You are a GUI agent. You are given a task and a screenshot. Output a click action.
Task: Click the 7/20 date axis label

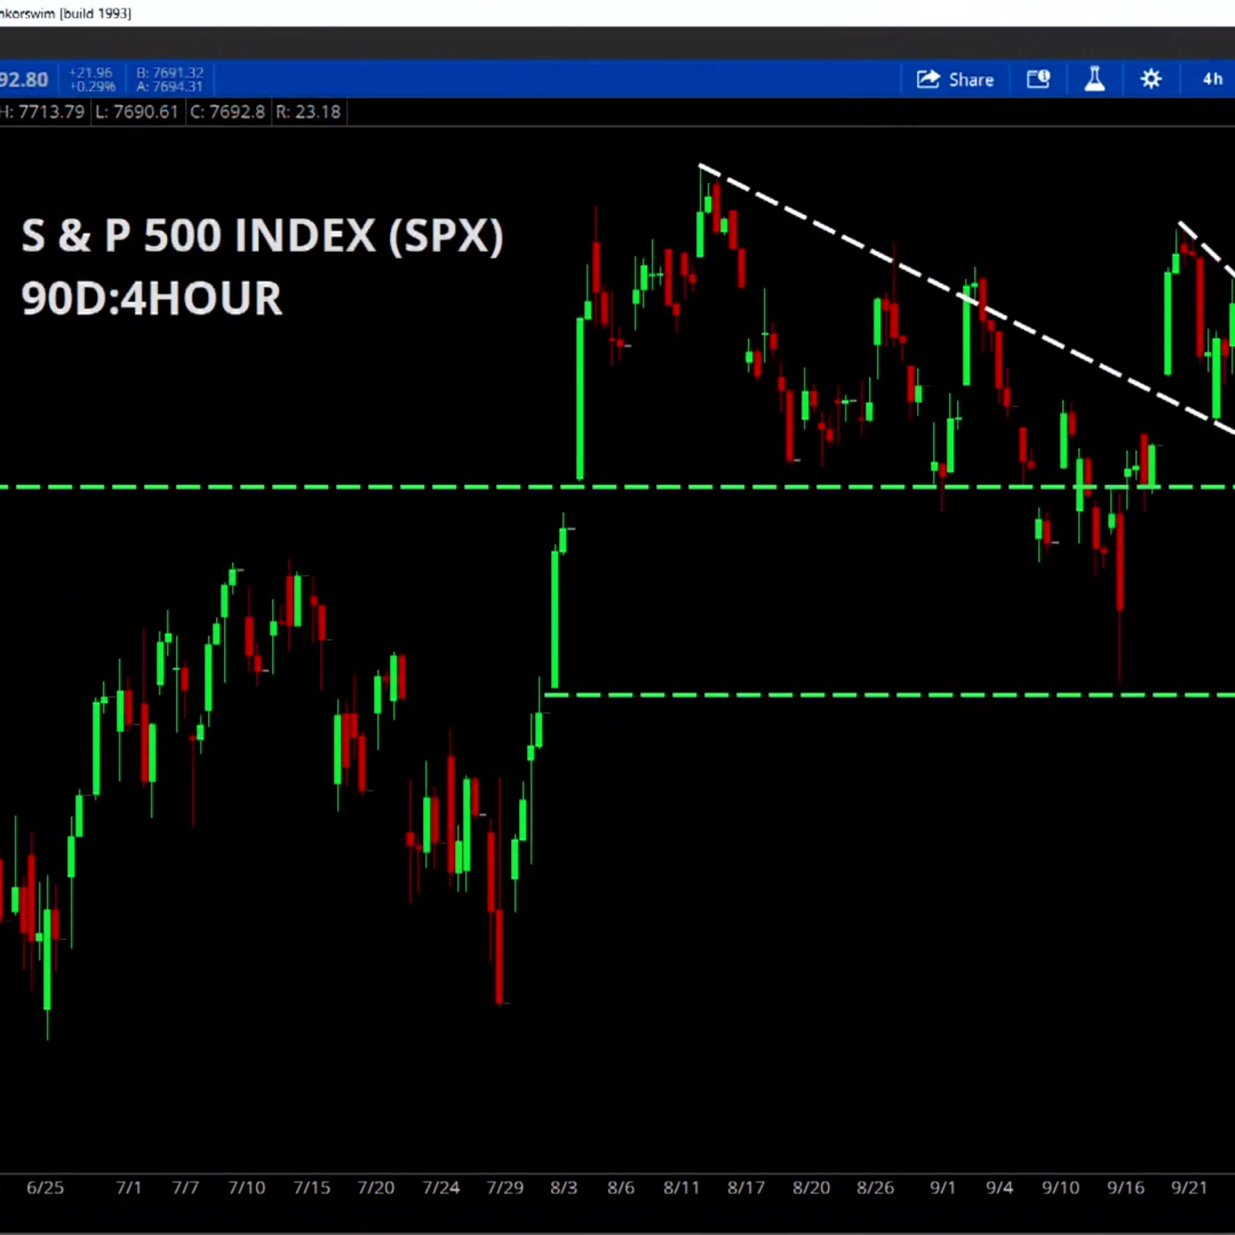point(376,1188)
